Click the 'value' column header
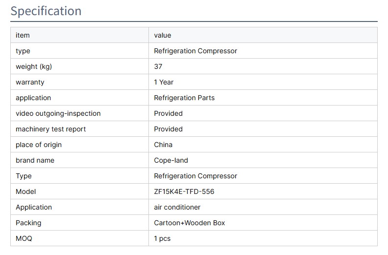The image size is (388, 255). tap(163, 35)
